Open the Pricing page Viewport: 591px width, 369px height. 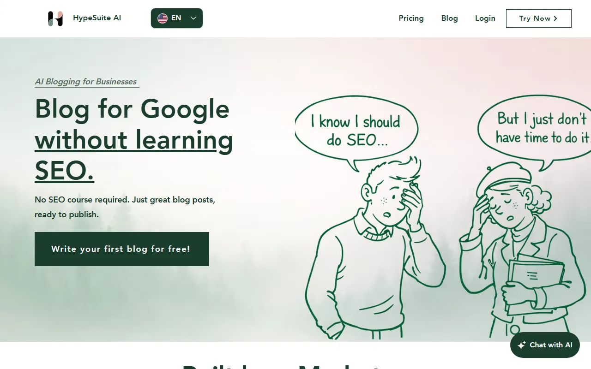411,18
